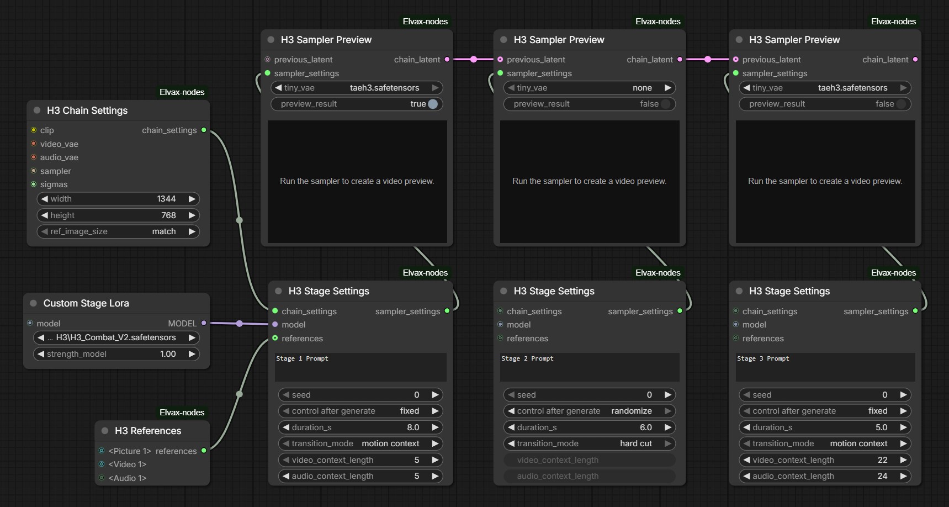Viewport: 949px width, 507px height.
Task: Increase width with its right arrow
Action: pyautogui.click(x=192, y=199)
